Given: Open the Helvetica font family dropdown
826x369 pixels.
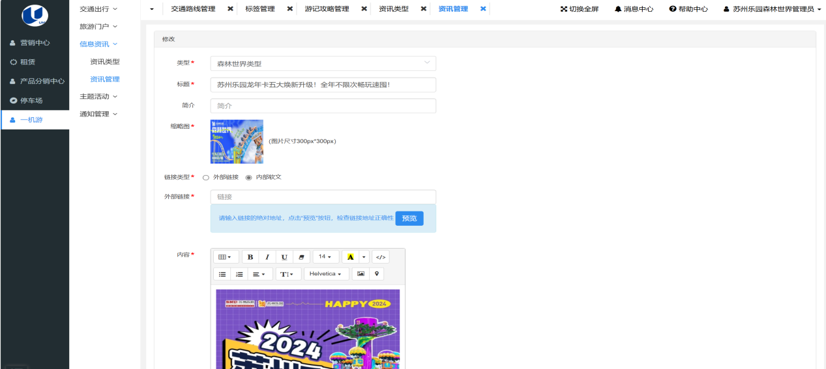Looking at the screenshot, I should click(x=326, y=274).
